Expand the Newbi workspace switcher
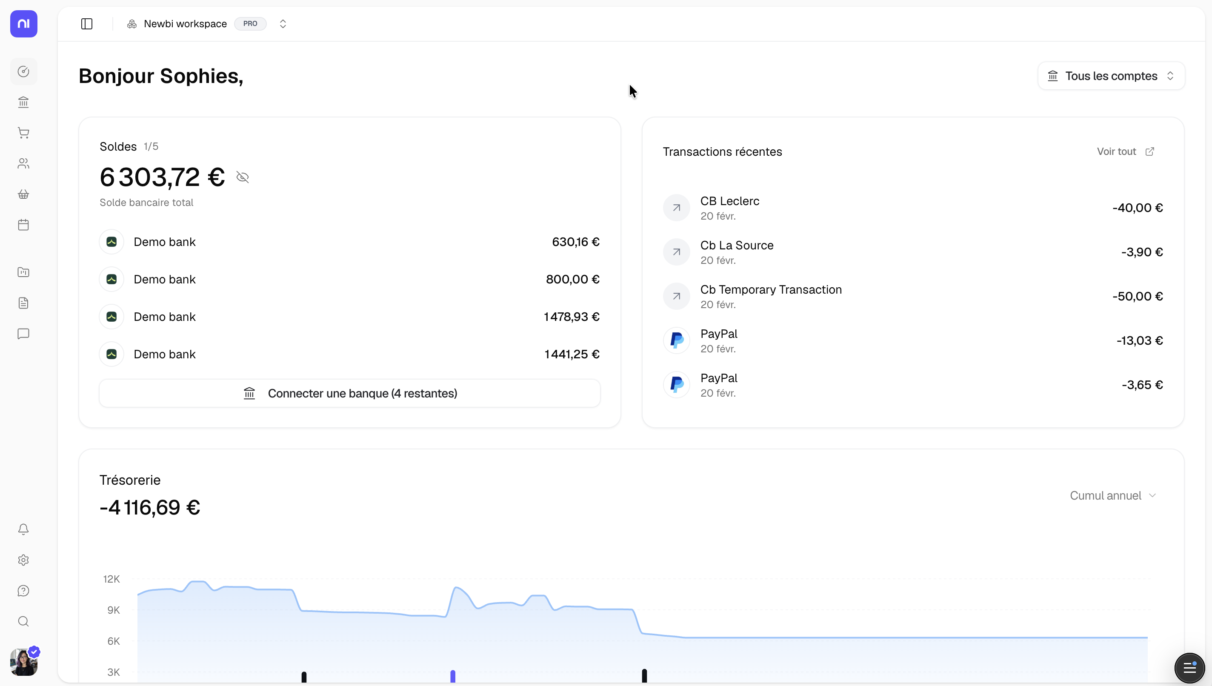 [282, 23]
